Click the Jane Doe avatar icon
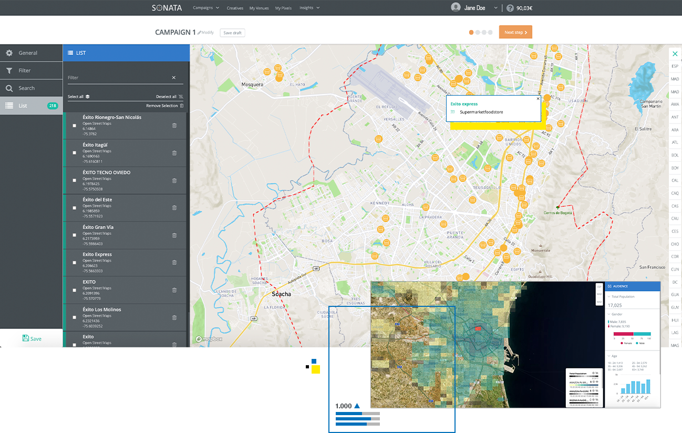 (456, 7)
